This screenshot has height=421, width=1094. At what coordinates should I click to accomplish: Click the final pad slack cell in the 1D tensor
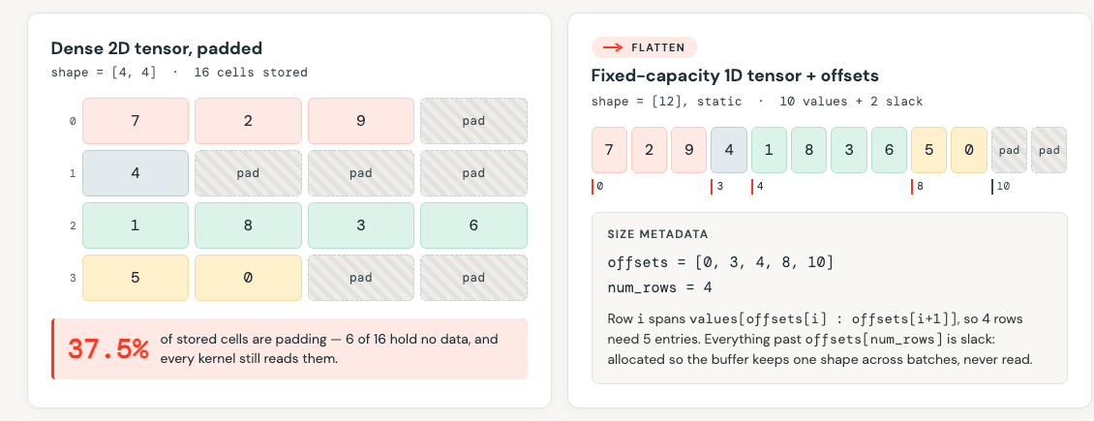click(1049, 150)
